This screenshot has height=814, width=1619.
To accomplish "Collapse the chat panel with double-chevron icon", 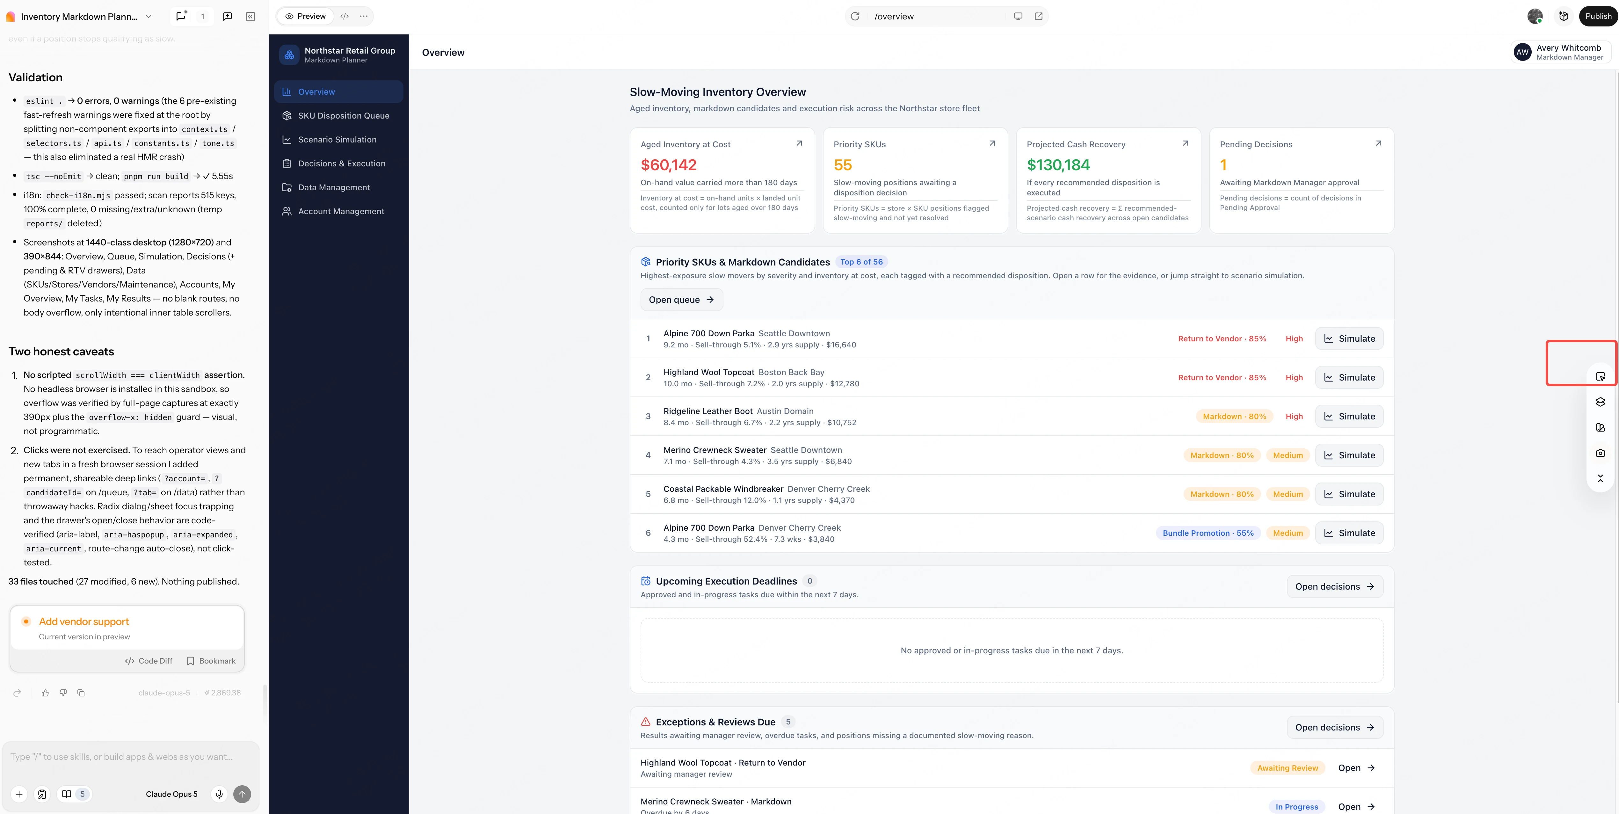I will point(250,16).
